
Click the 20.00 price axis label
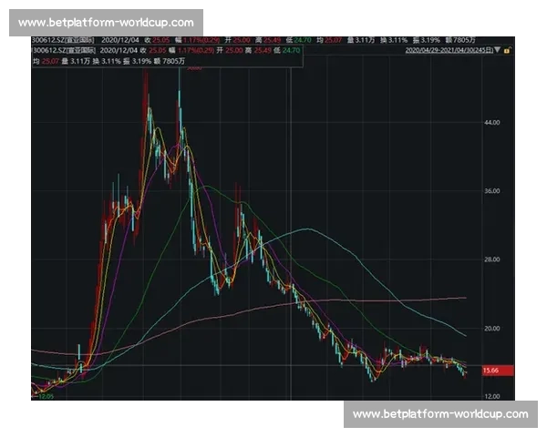coord(492,329)
